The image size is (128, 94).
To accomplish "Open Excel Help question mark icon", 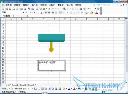I will coord(98,9).
